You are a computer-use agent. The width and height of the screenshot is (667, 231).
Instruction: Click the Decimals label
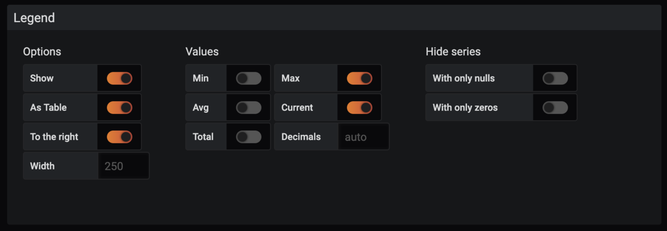click(301, 137)
